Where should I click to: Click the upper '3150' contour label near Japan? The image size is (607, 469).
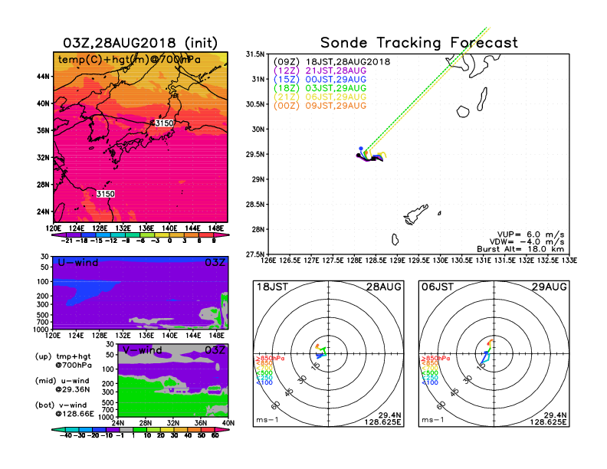[x=164, y=123]
